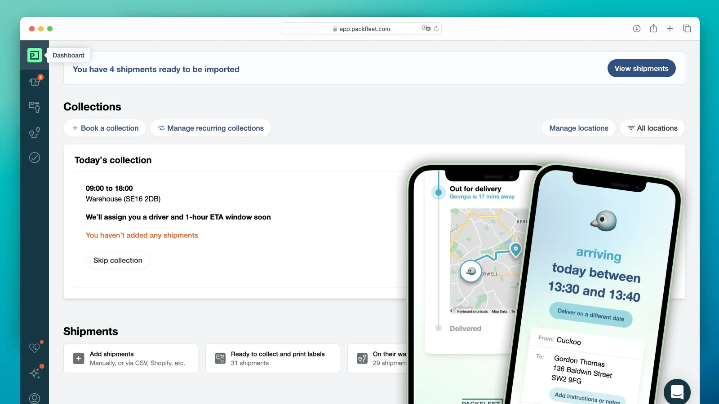
Task: Click View shipments button
Action: tap(641, 68)
